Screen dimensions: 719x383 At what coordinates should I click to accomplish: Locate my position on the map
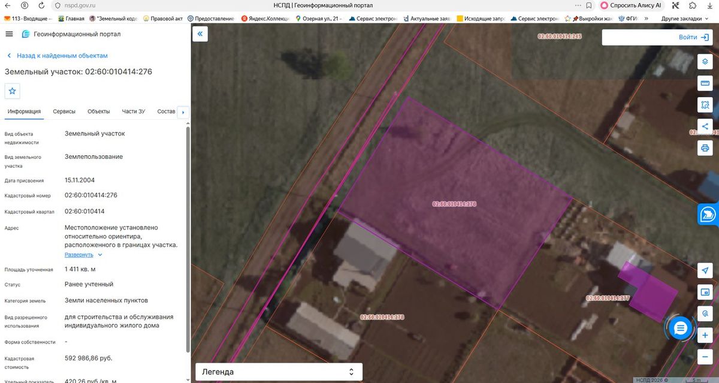pos(705,271)
